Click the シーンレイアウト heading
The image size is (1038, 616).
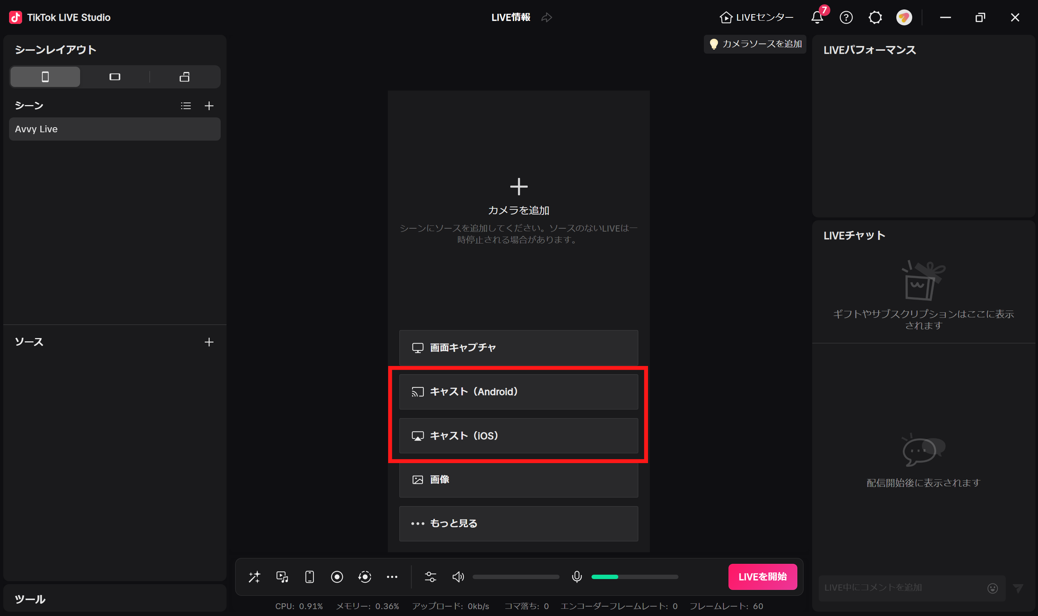pos(55,50)
